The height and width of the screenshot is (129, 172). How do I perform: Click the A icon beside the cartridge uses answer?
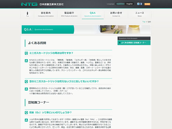[x=26, y=61]
